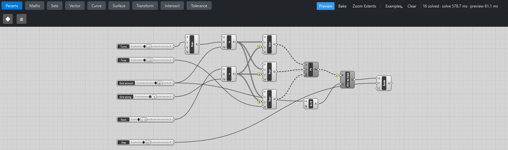Click the G graft badge on top Expr node
508x150 pixels.
259,47
